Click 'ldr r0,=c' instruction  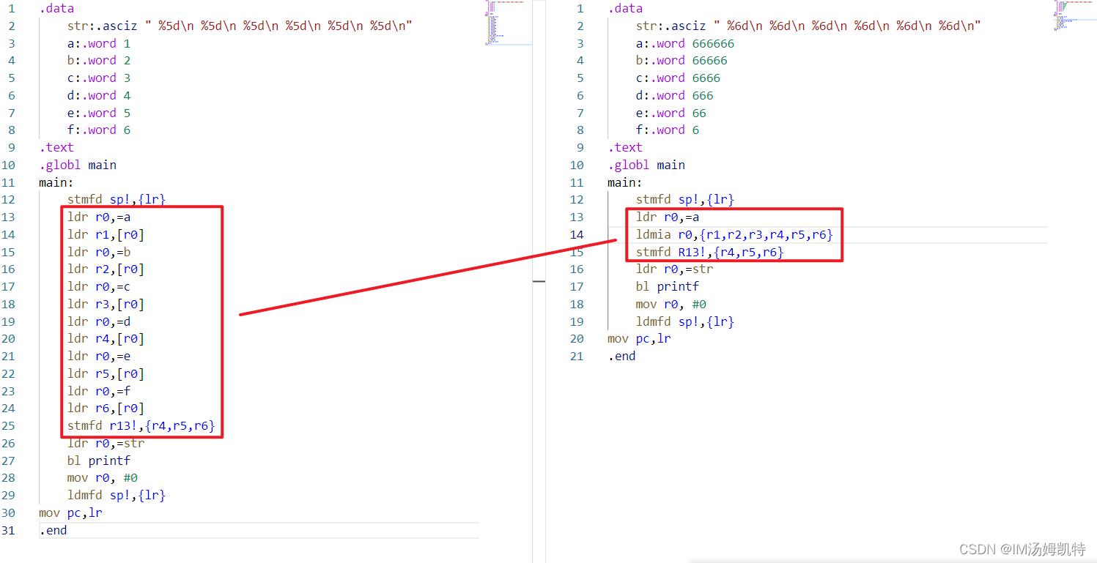tap(99, 286)
